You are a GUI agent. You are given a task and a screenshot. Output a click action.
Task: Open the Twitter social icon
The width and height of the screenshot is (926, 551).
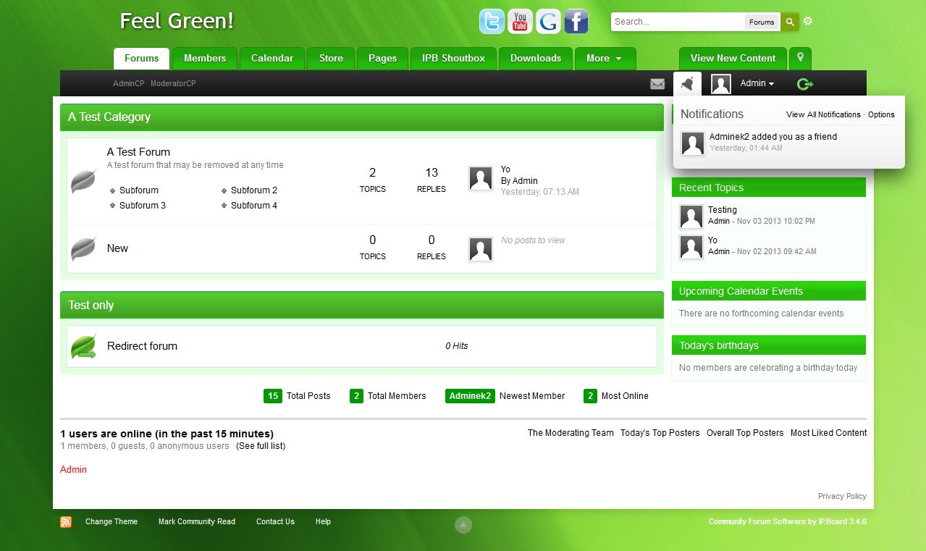pos(492,22)
